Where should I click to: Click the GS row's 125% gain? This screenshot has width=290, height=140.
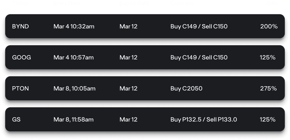coord(268,120)
